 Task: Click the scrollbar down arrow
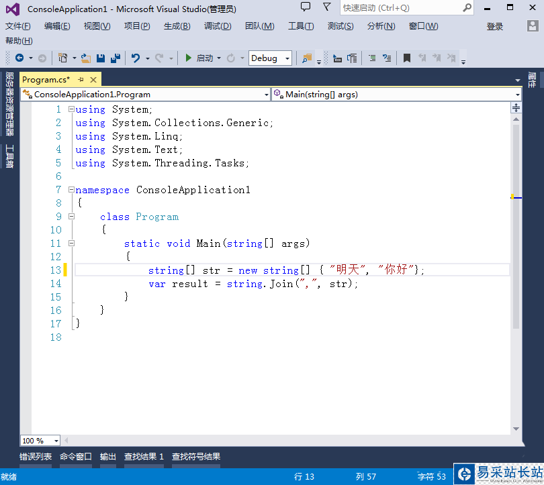tap(516, 429)
